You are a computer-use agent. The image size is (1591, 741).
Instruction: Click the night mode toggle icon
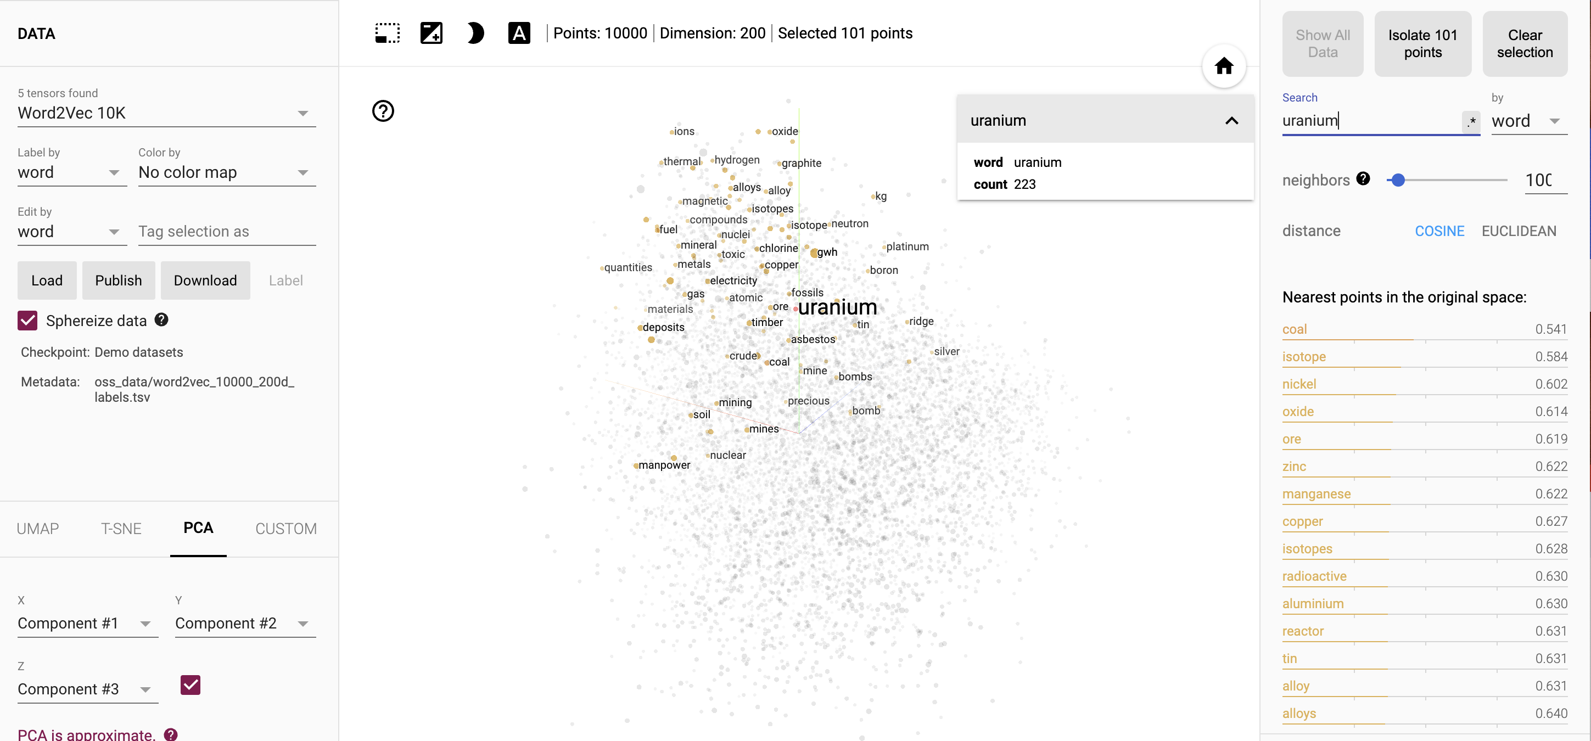tap(474, 35)
